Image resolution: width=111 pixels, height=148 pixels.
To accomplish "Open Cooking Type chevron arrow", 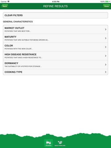I will coord(106,72).
